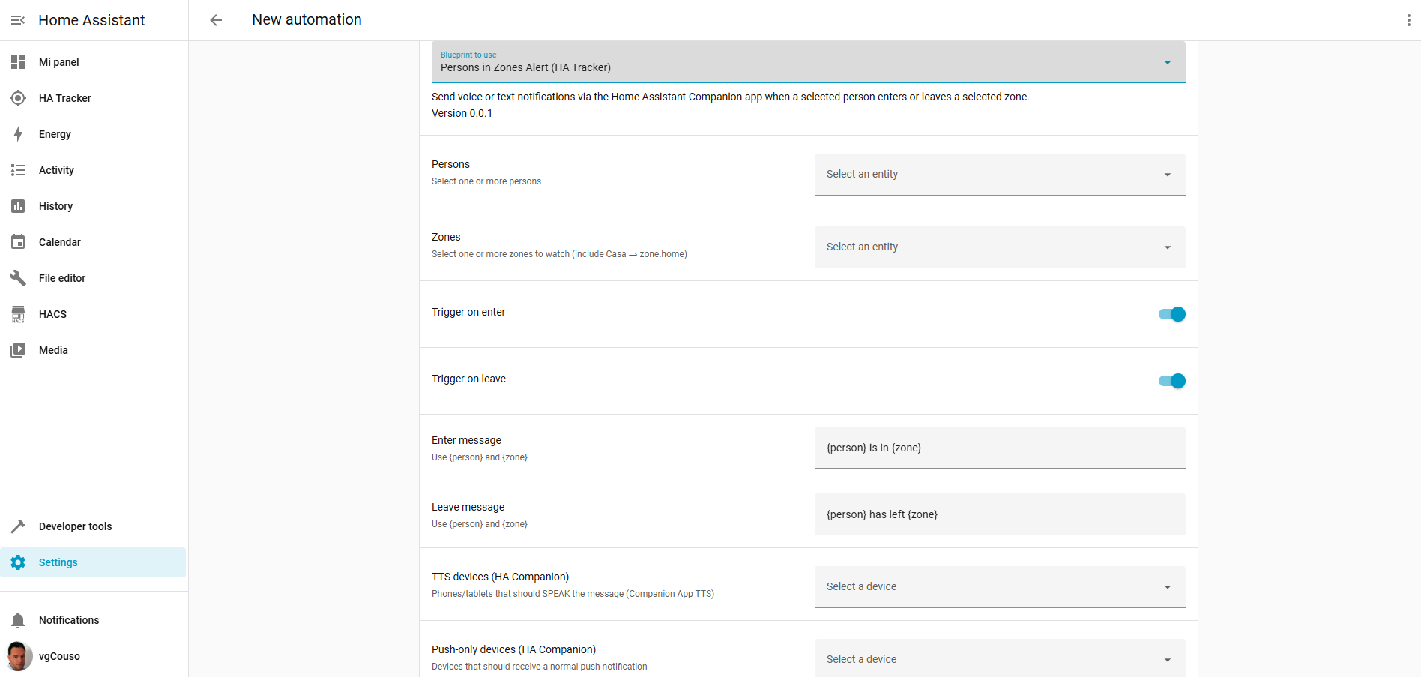
Task: Open the TTS devices device selector
Action: point(1000,587)
